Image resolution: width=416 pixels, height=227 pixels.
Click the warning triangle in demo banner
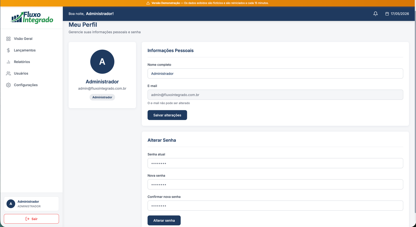tap(148, 3)
